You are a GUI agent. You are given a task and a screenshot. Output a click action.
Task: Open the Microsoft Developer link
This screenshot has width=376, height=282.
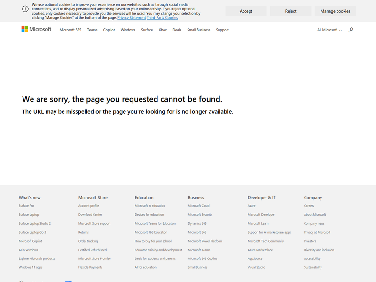(x=261, y=215)
